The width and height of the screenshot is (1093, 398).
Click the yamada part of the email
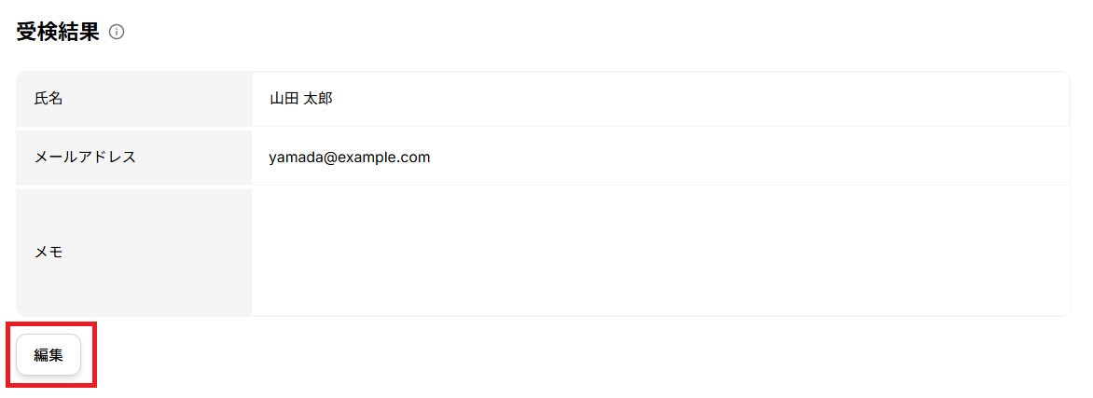pyautogui.click(x=292, y=157)
